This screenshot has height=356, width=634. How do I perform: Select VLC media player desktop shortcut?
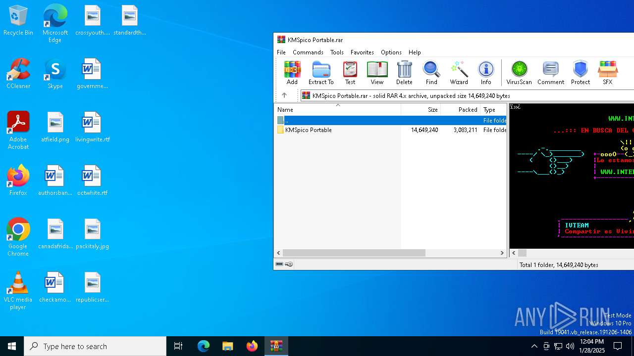[18, 291]
